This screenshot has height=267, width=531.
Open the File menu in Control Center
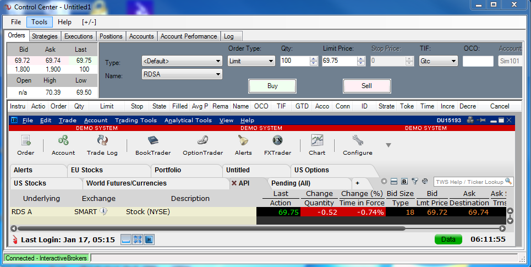pos(16,22)
